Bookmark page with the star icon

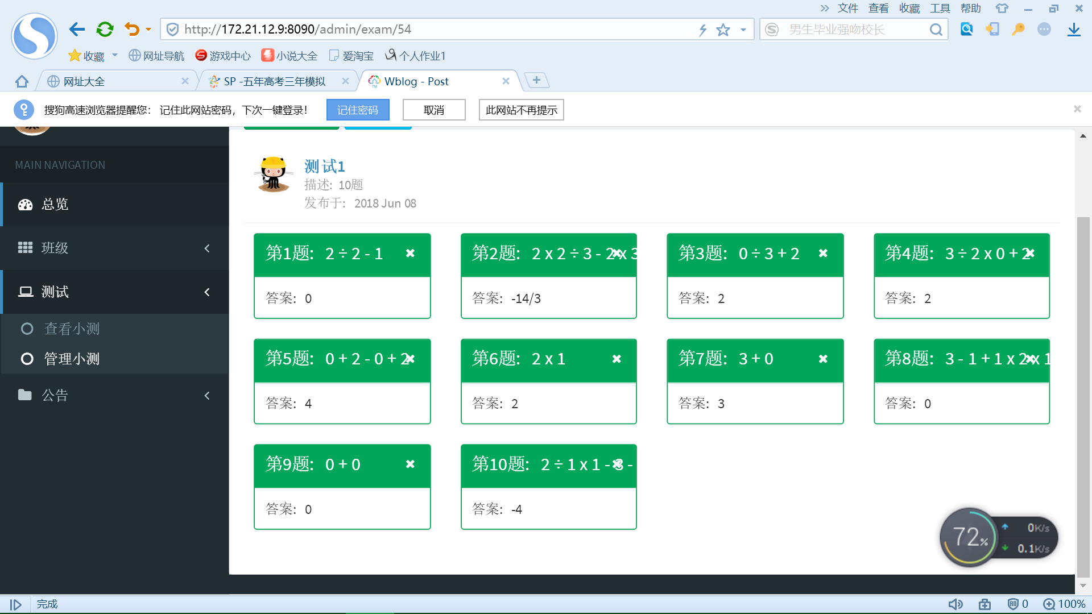(723, 30)
